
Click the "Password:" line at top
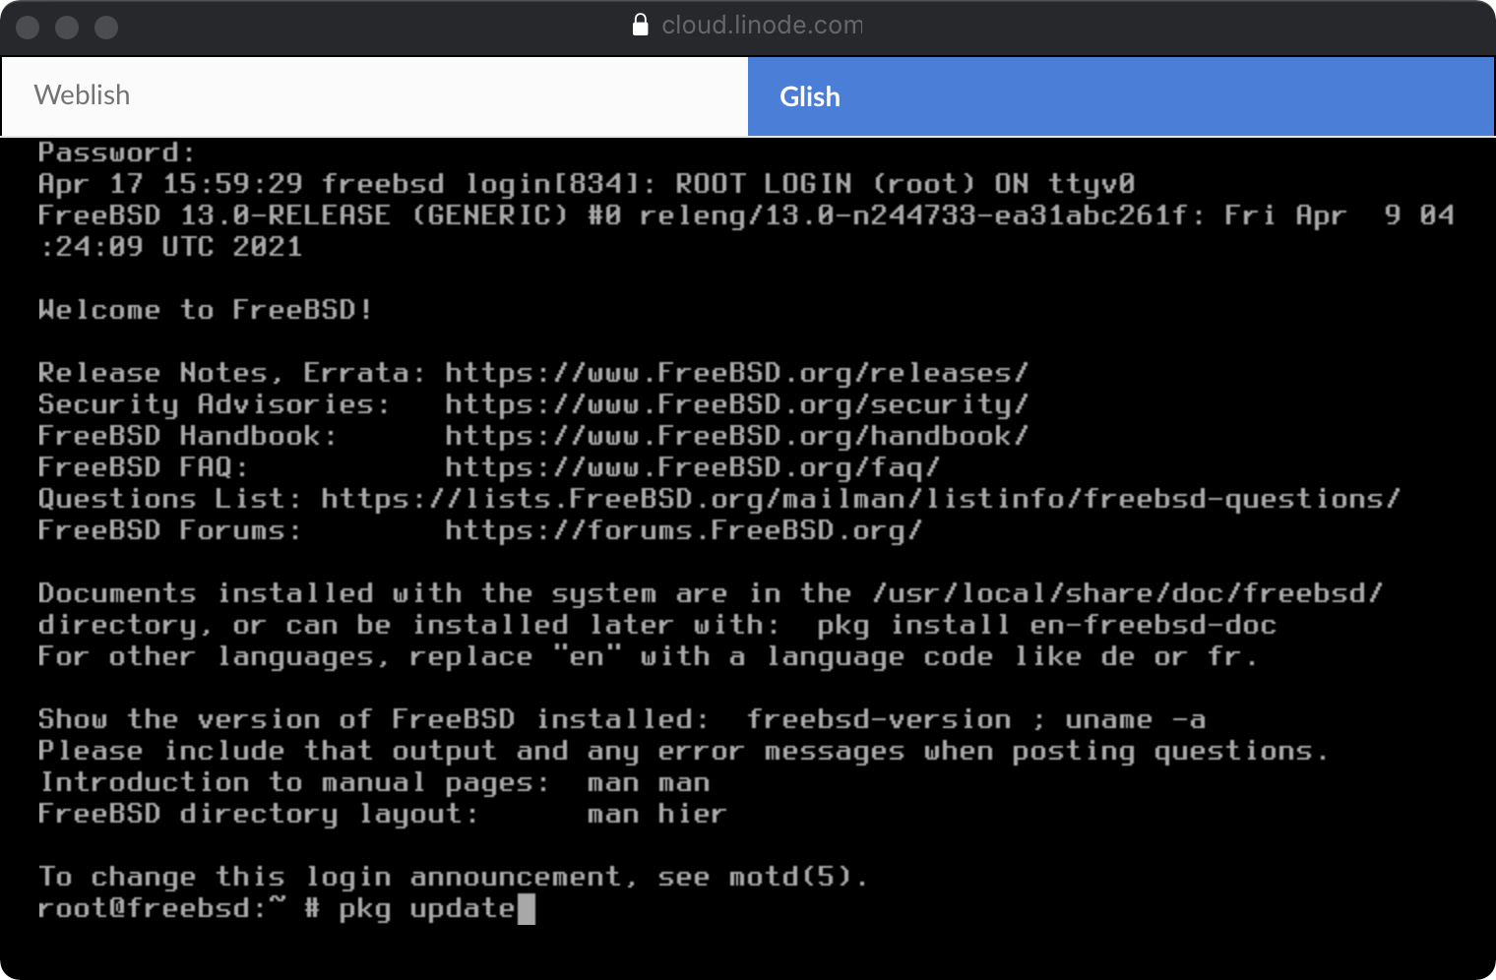click(116, 153)
